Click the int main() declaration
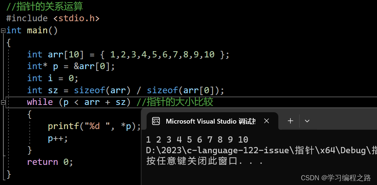 tap(32, 30)
